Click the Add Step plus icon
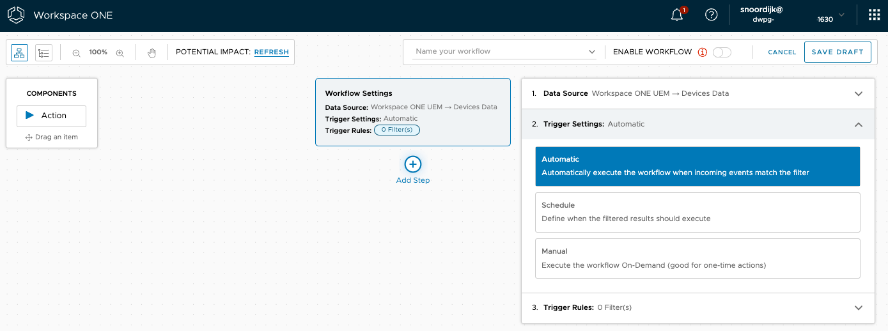 pyautogui.click(x=413, y=164)
